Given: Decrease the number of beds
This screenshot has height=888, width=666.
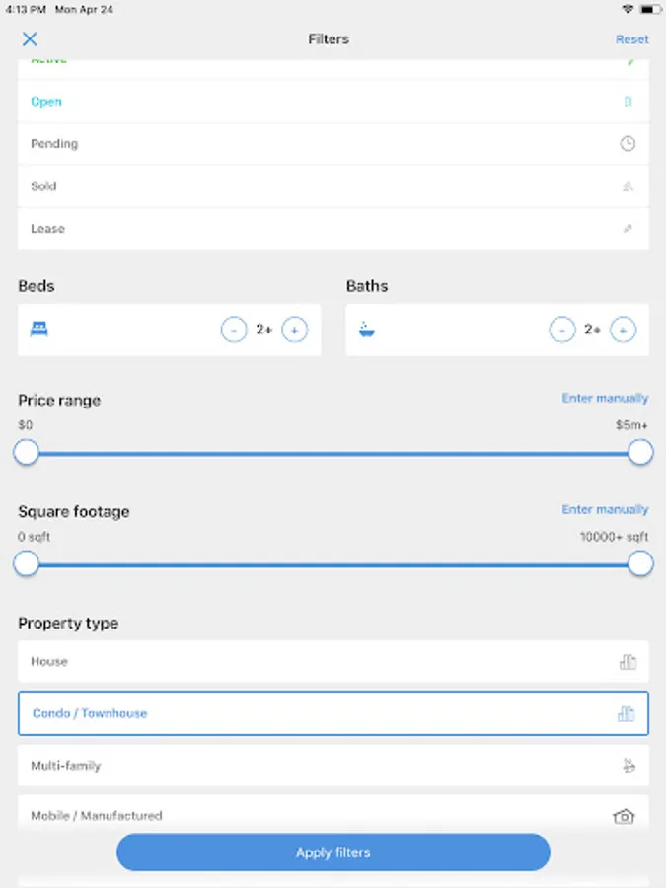Looking at the screenshot, I should pyautogui.click(x=234, y=331).
